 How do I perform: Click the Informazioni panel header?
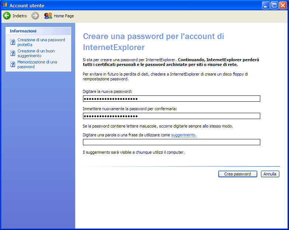[x=38, y=31]
